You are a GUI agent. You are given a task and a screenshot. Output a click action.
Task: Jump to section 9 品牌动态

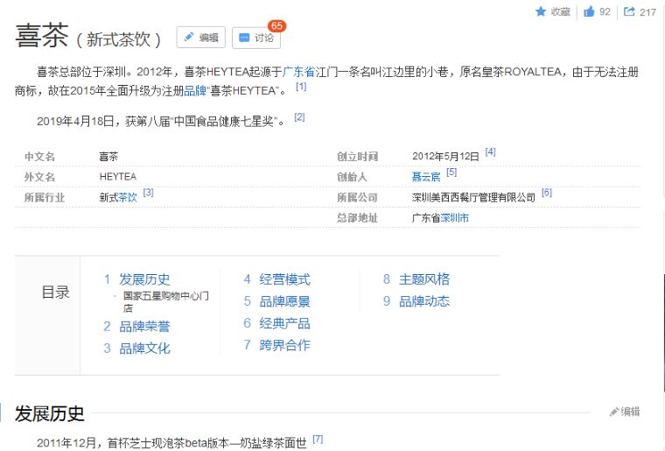[424, 301]
